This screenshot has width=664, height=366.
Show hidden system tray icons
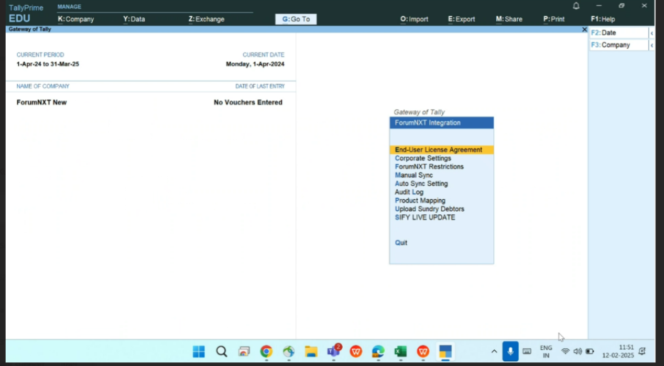click(494, 351)
